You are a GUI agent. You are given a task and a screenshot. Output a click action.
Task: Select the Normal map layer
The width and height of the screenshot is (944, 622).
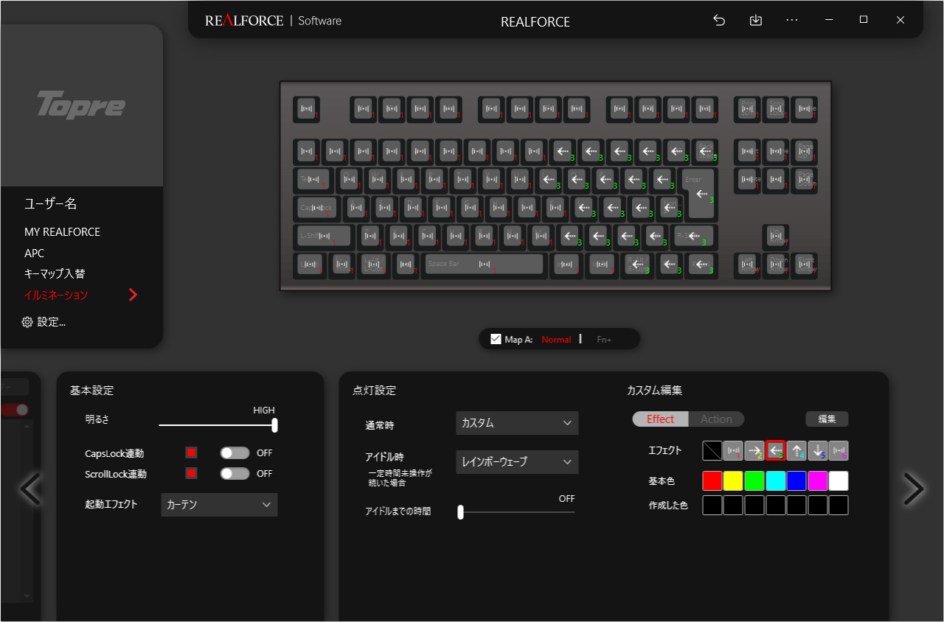(556, 339)
